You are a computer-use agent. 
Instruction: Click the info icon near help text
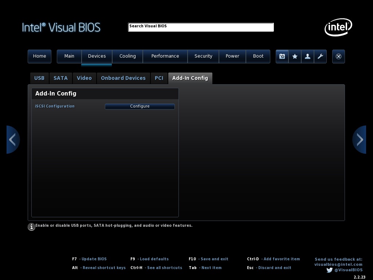coord(31,227)
